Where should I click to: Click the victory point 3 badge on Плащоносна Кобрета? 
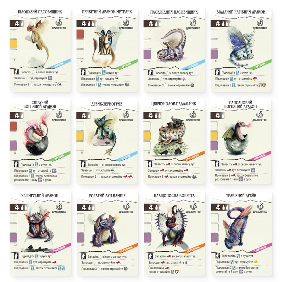click(x=193, y=206)
